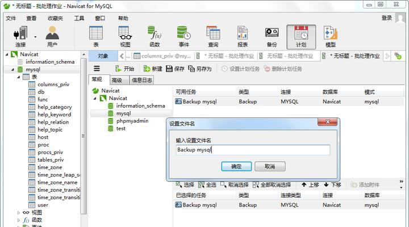Click the 视图 (View) glasses icon

125,36
